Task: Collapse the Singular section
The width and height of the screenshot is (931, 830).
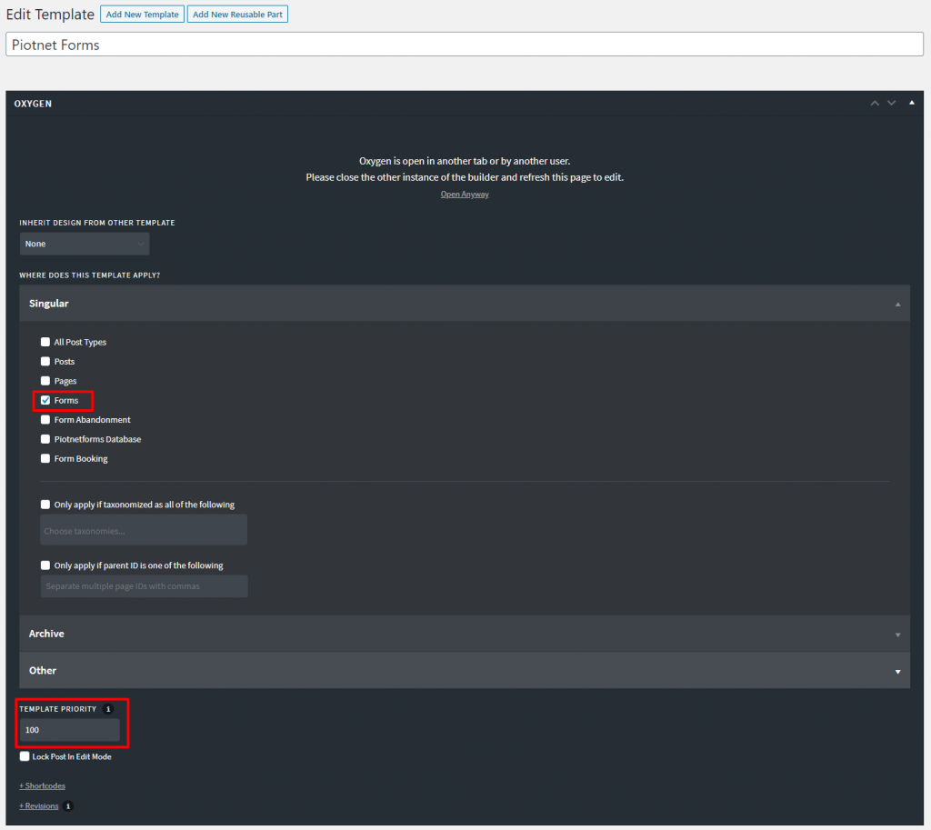Action: coord(464,304)
